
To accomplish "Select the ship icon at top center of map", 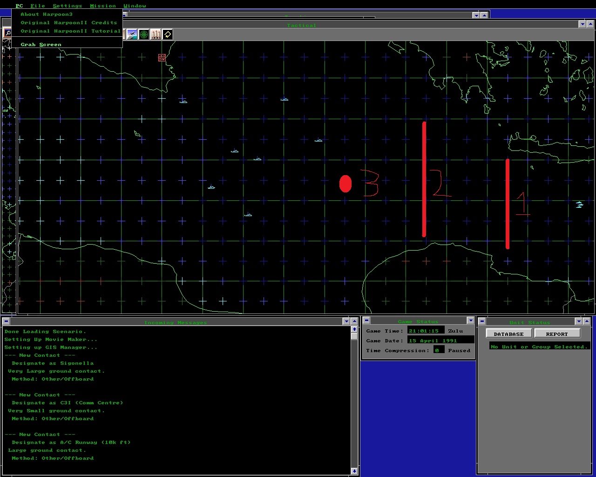I will pos(284,99).
